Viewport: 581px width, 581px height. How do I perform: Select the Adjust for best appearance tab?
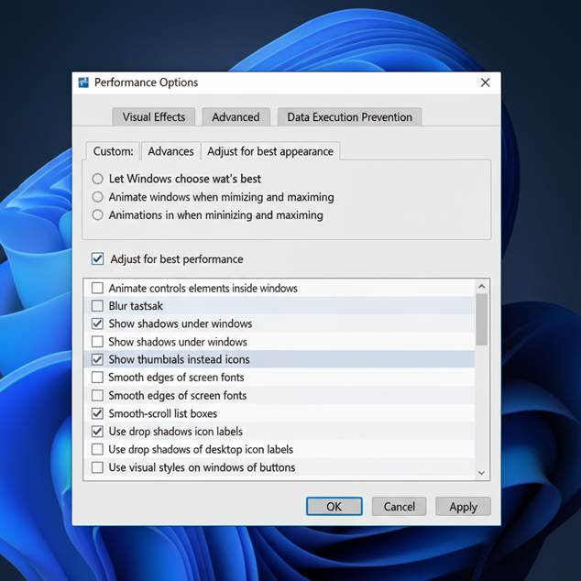[269, 151]
